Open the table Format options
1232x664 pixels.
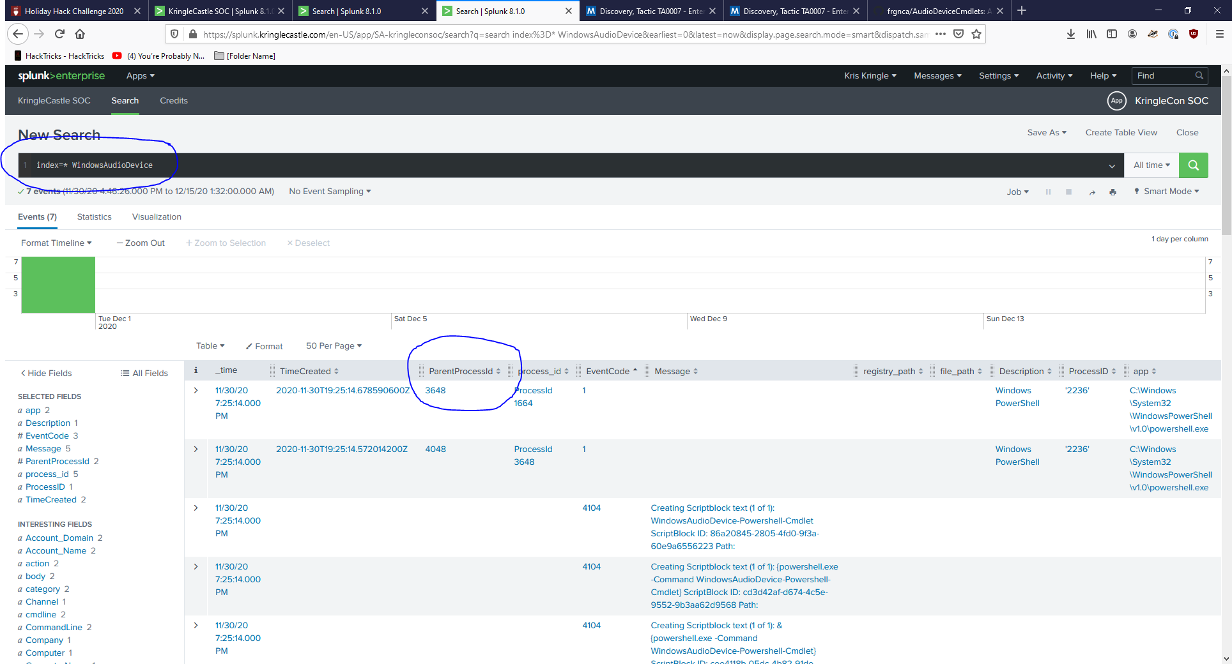264,347
